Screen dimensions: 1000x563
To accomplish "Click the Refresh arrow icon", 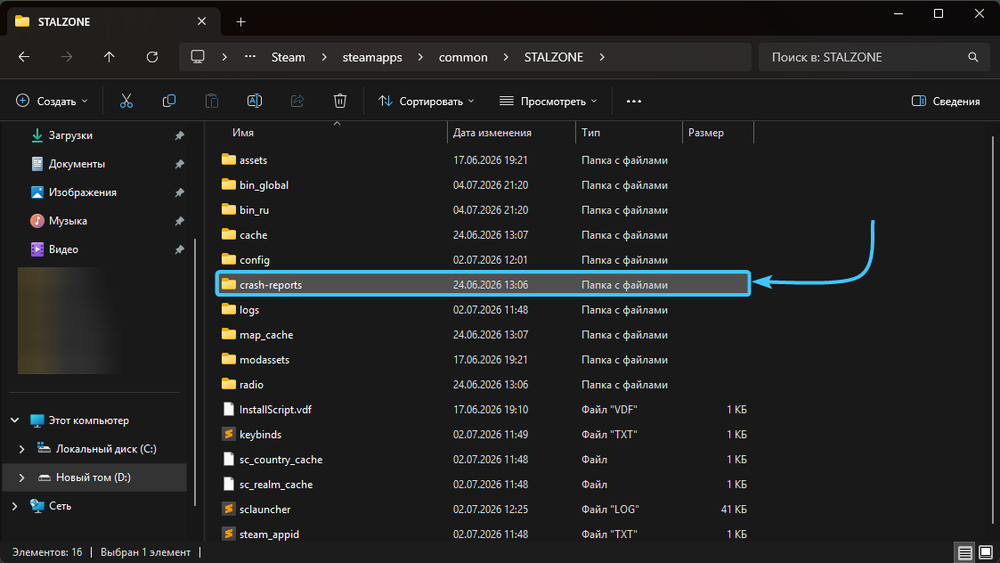I will click(x=151, y=57).
